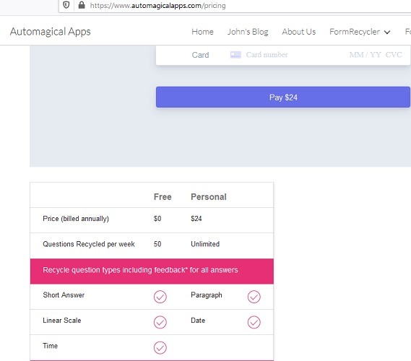Image resolution: width=411 pixels, height=361 pixels.
Task: Open the Home page
Action: [202, 32]
